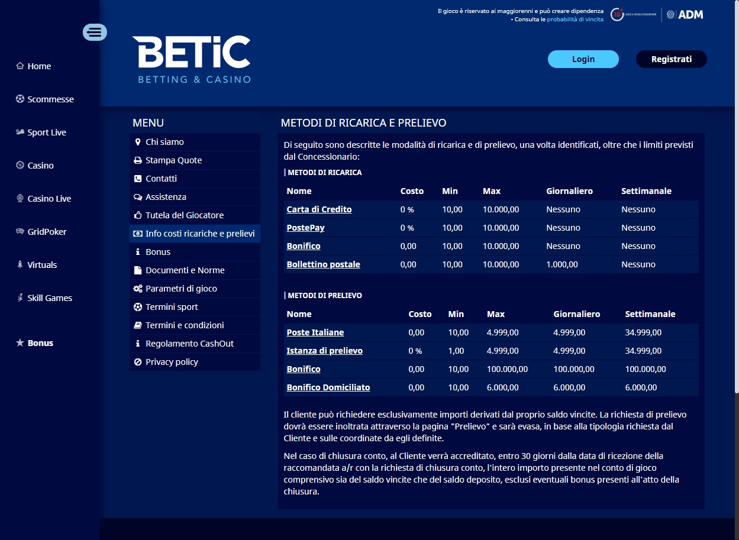Click the Contatti phone icon
Viewport: 739px width, 540px height.
coord(138,179)
